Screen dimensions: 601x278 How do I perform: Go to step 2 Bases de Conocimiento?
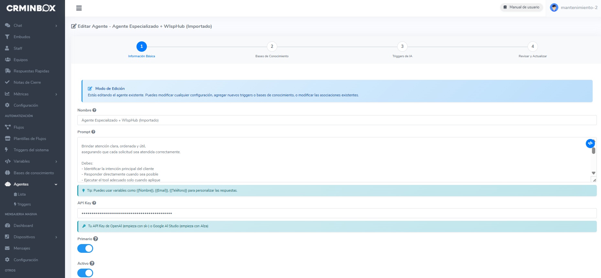[272, 47]
